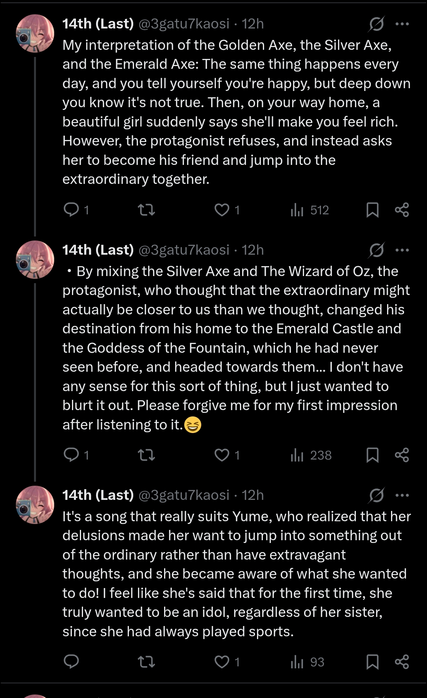Reply to the Golden Axe interpretation tweet
Image resolution: width=427 pixels, height=698 pixels.
(x=72, y=210)
